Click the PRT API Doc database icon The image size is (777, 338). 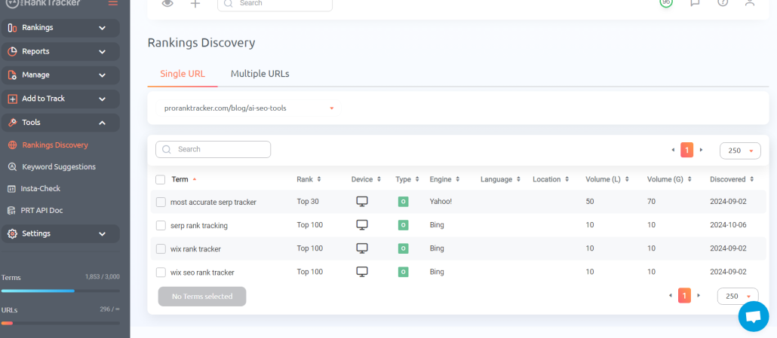[11, 211]
